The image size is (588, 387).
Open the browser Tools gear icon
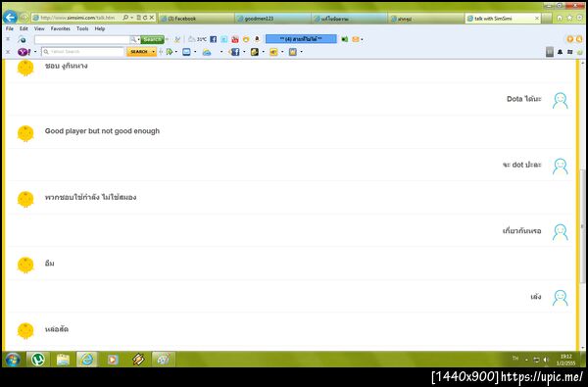pos(580,18)
